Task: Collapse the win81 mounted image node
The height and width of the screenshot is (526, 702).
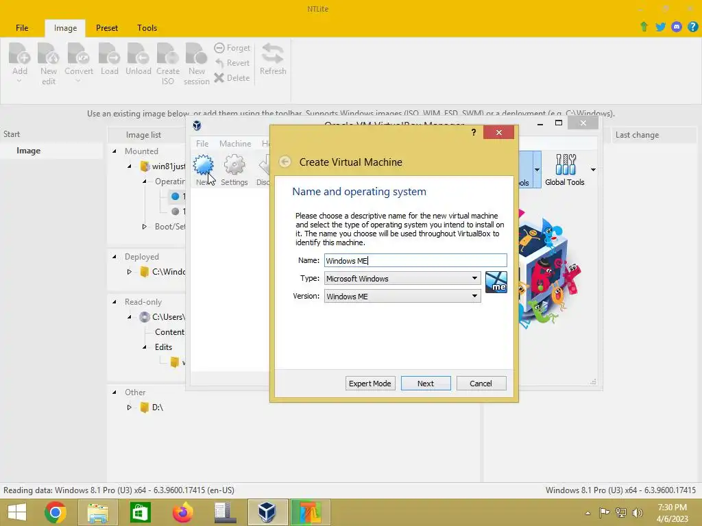Action: click(130, 166)
